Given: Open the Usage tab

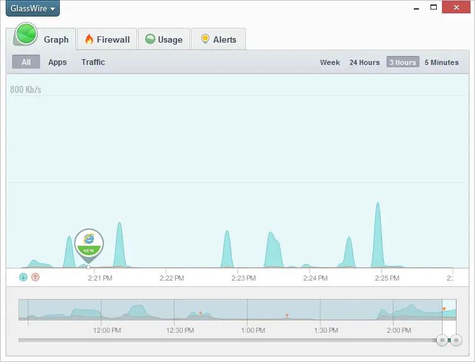Looking at the screenshot, I should [x=164, y=39].
